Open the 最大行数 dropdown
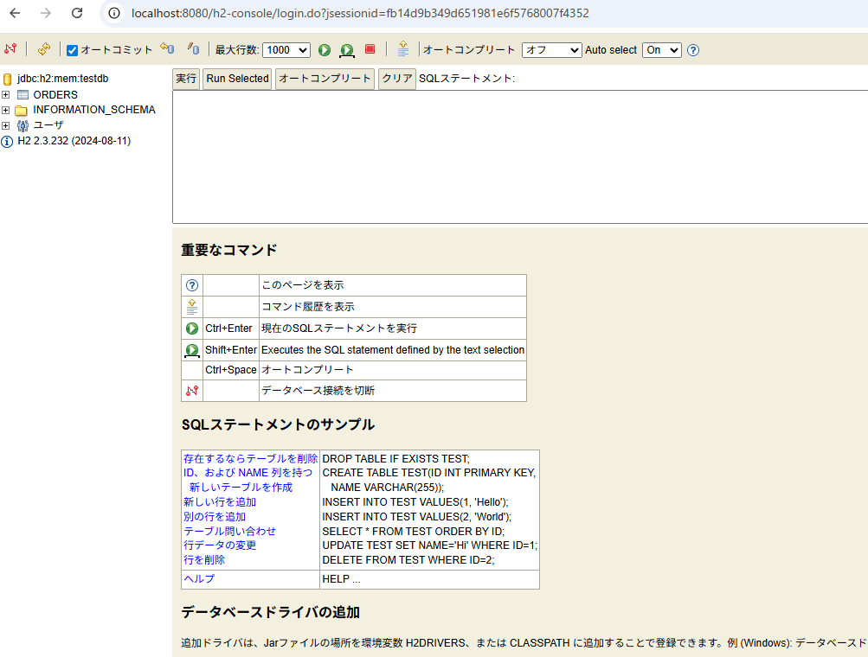This screenshot has height=657, width=868. [x=286, y=50]
